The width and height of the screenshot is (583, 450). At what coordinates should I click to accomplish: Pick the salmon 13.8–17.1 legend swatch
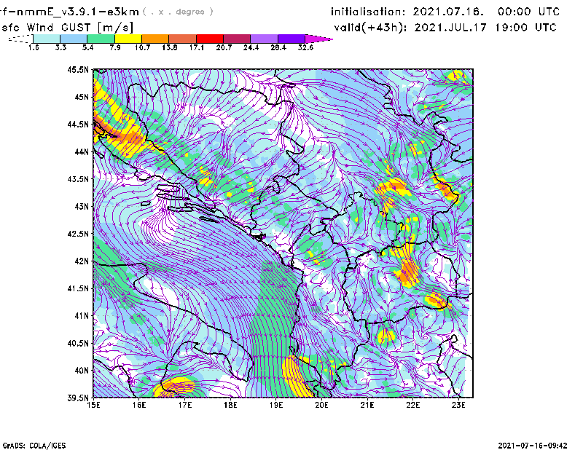(183, 39)
